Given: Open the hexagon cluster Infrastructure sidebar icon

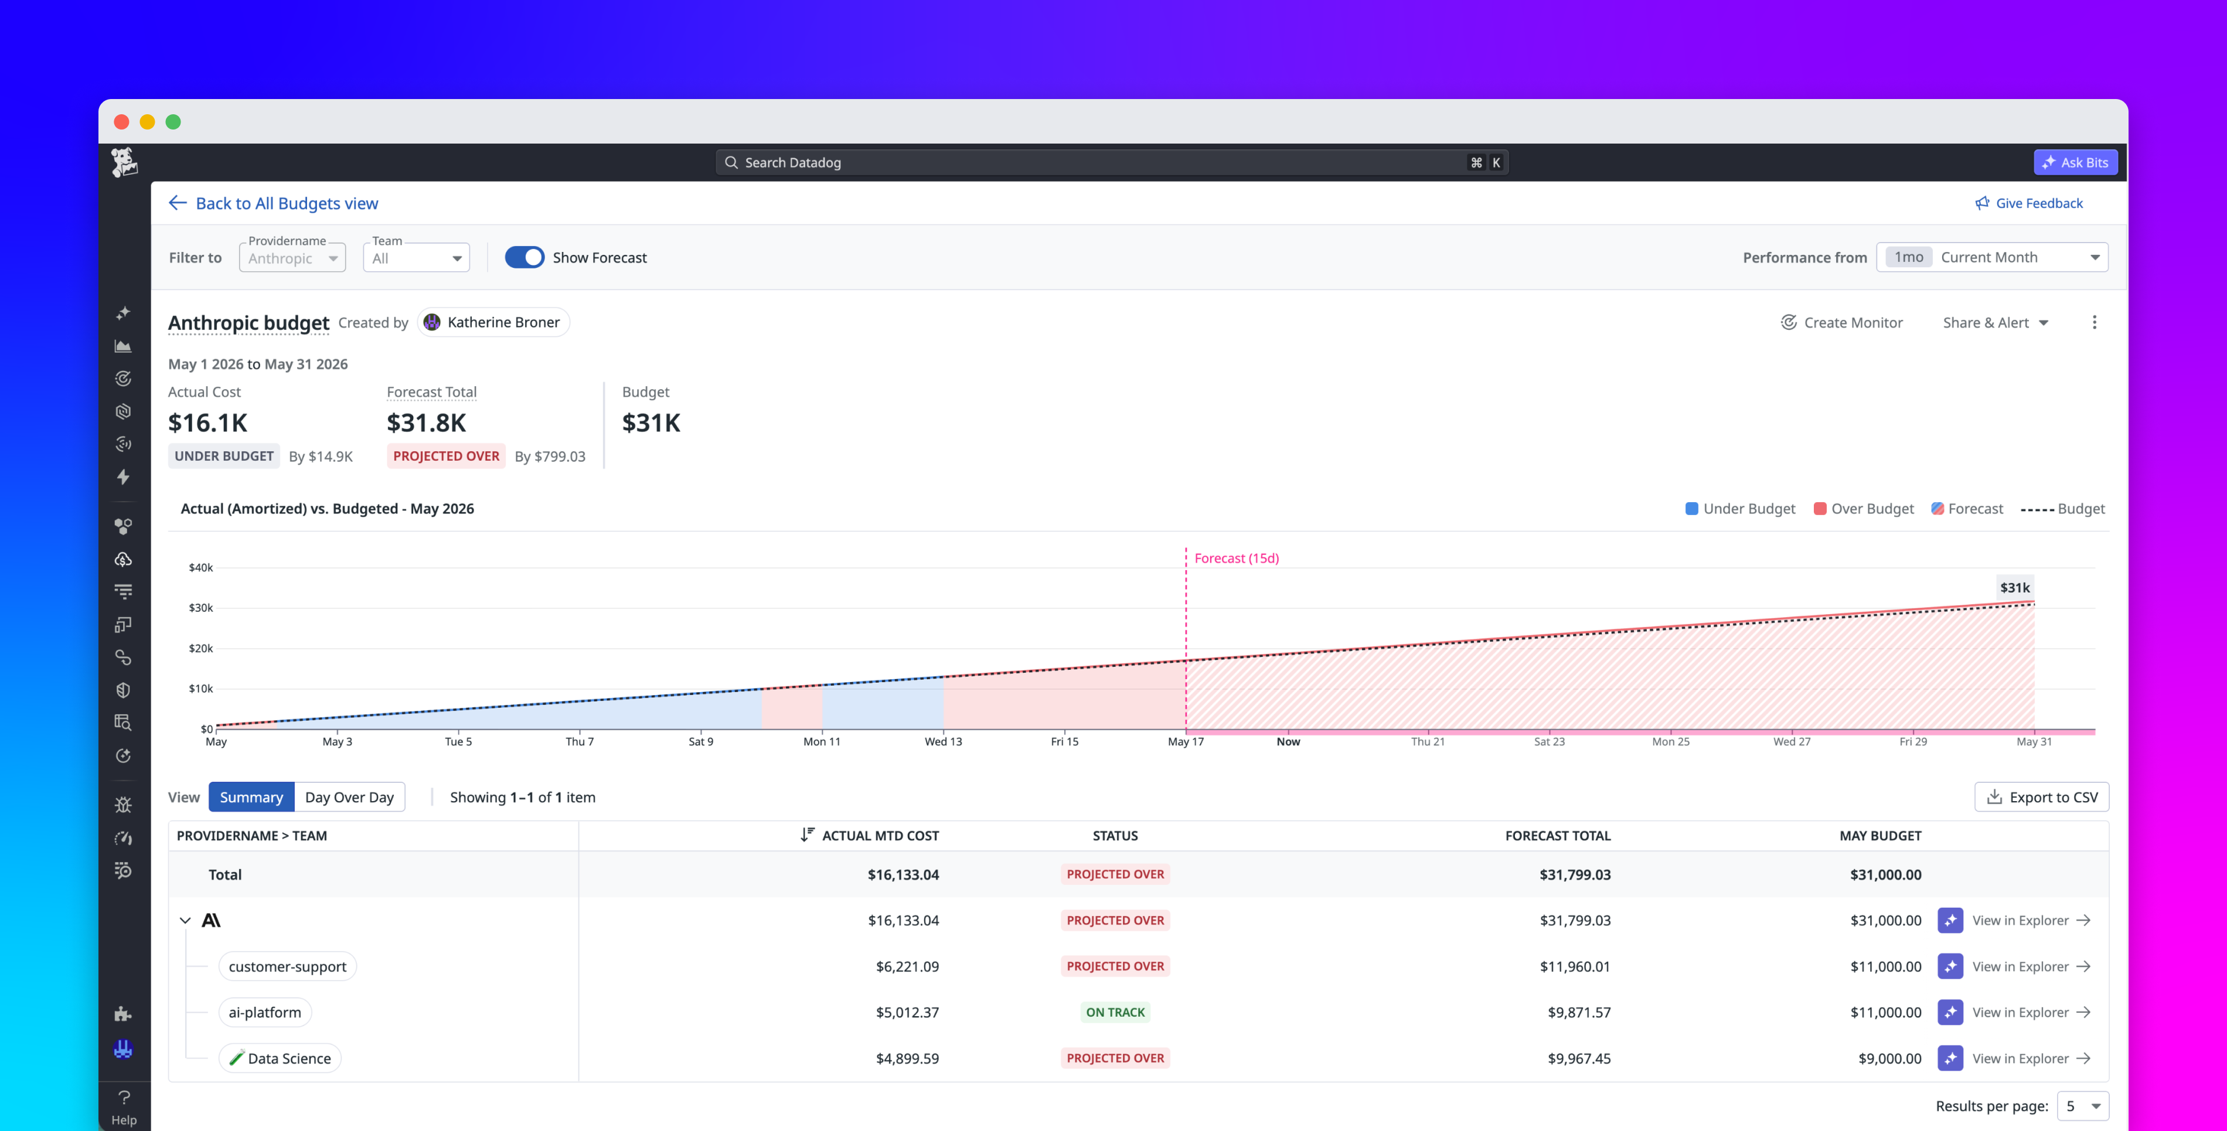Looking at the screenshot, I should pos(124,526).
